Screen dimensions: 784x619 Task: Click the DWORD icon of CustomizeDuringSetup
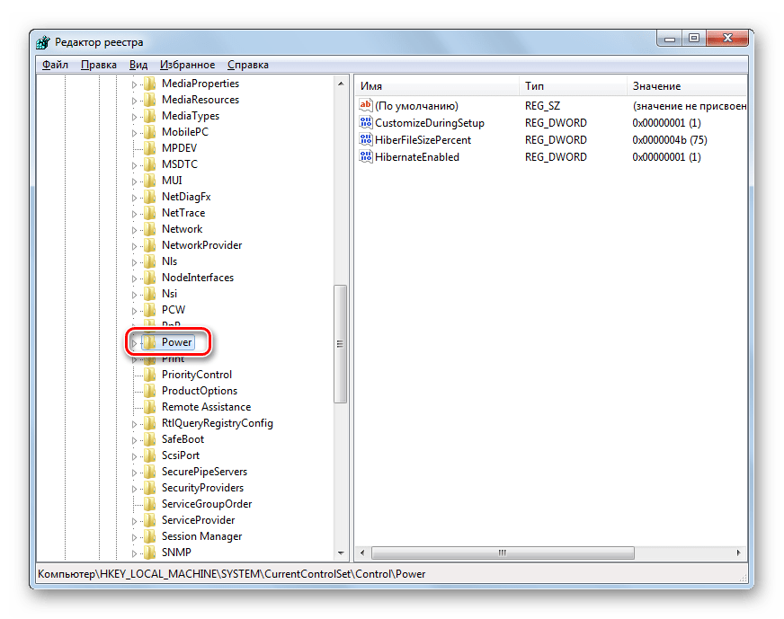366,122
